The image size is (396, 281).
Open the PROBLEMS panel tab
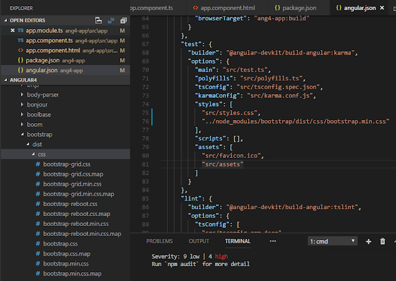click(x=160, y=241)
